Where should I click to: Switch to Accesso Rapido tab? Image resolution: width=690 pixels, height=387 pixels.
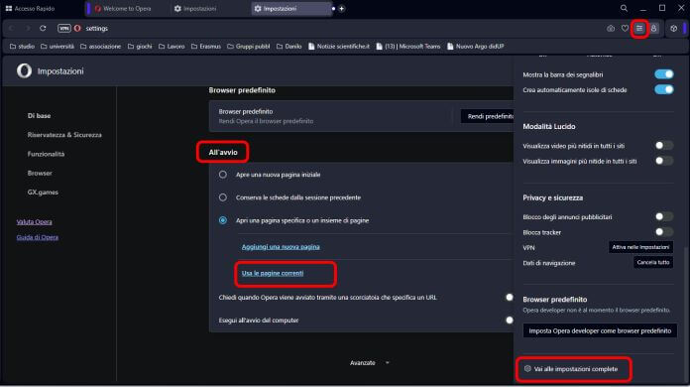tap(30, 8)
